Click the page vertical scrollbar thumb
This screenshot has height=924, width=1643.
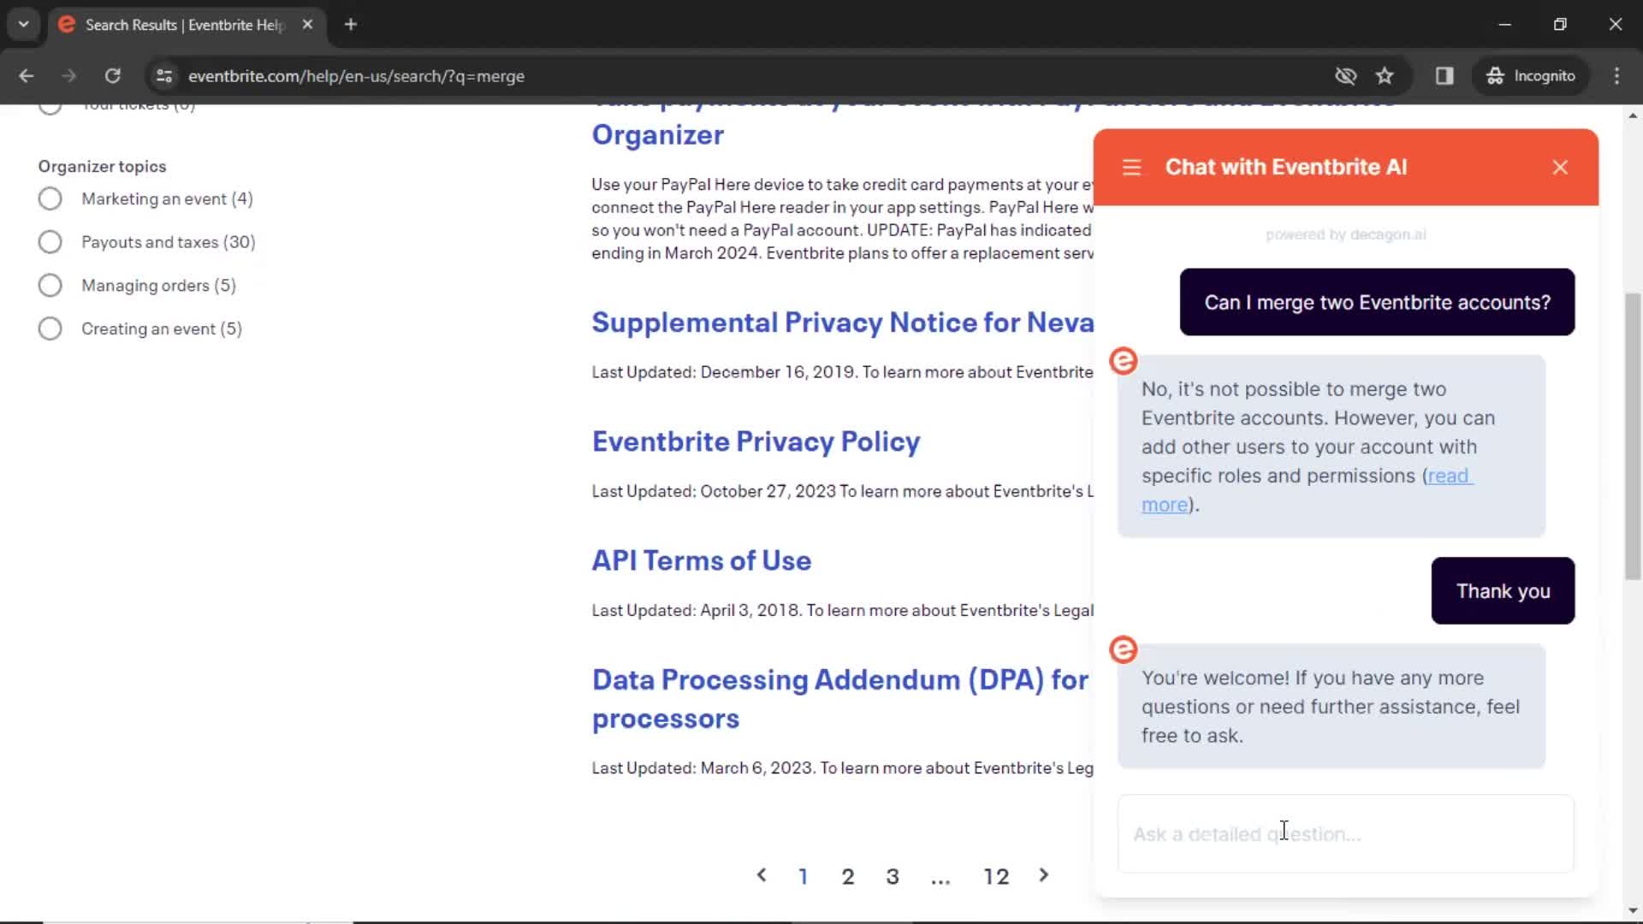1633,436
